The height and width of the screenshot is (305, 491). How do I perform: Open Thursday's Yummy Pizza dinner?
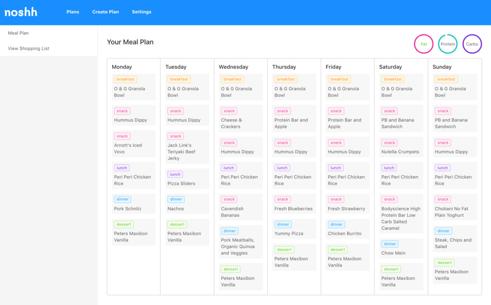click(x=294, y=229)
